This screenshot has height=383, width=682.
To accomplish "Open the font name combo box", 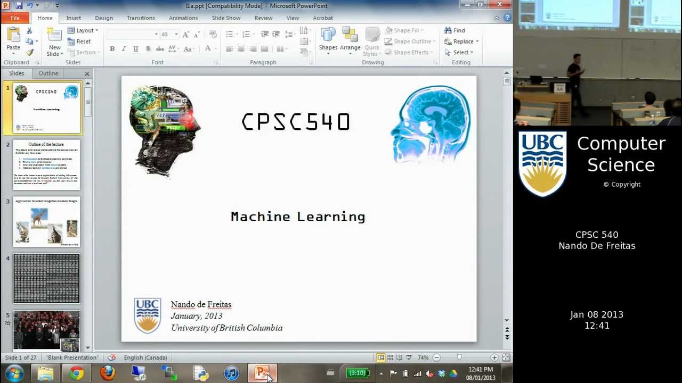I will [133, 35].
